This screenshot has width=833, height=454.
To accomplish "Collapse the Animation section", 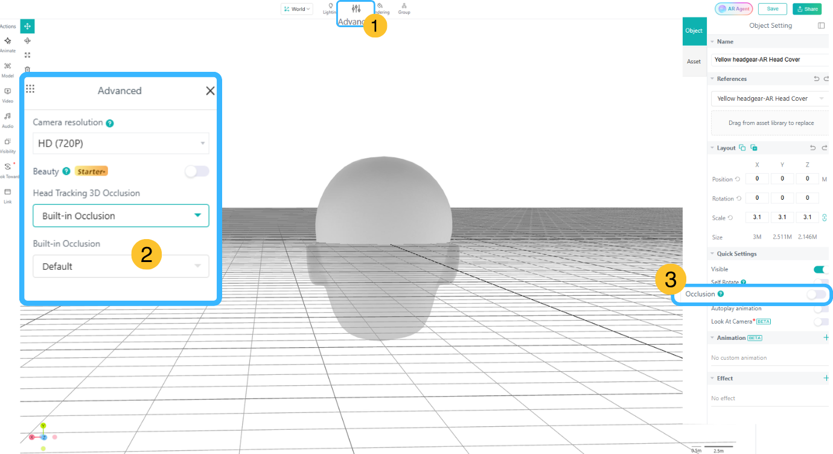I will pyautogui.click(x=712, y=337).
